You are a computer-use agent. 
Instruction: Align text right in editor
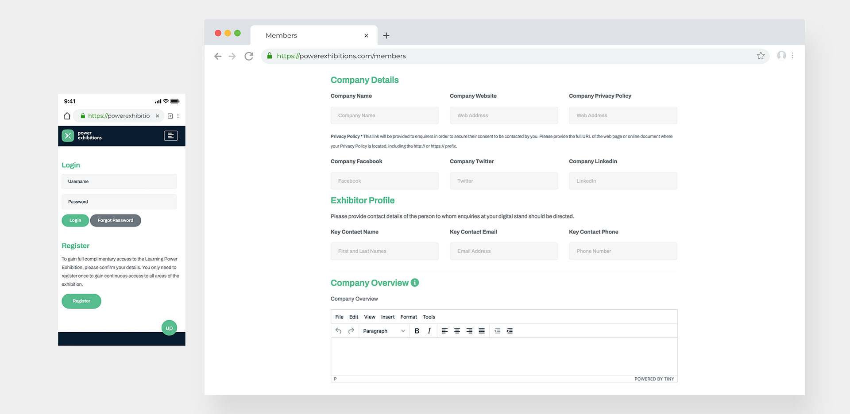pos(469,331)
